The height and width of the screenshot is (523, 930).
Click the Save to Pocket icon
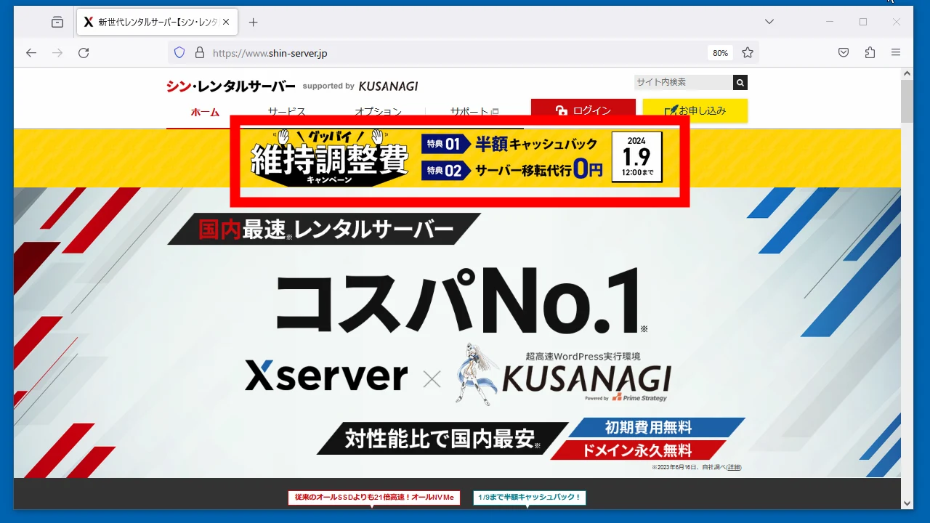point(843,52)
